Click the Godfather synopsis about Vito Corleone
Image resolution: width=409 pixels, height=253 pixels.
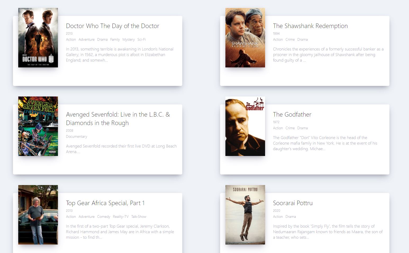click(325, 143)
